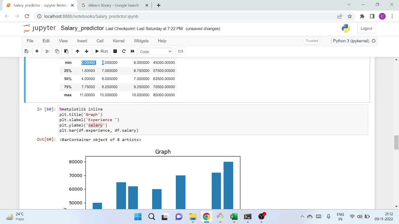This screenshot has width=399, height=224.
Task: Move selected cell up arrow
Action: pyautogui.click(x=77, y=51)
